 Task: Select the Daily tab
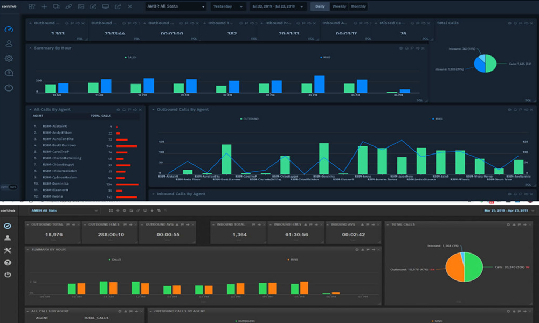coord(320,6)
